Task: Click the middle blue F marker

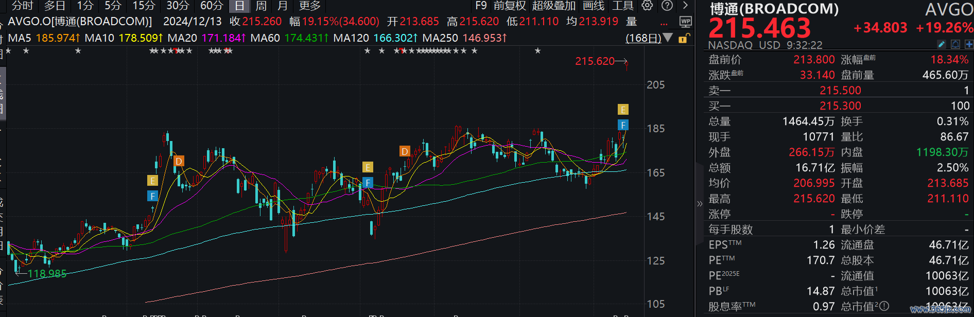Action: 368,183
